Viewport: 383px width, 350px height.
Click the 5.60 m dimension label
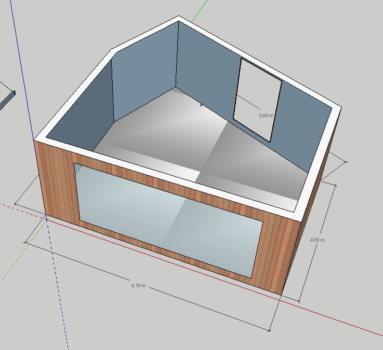[x=266, y=116]
